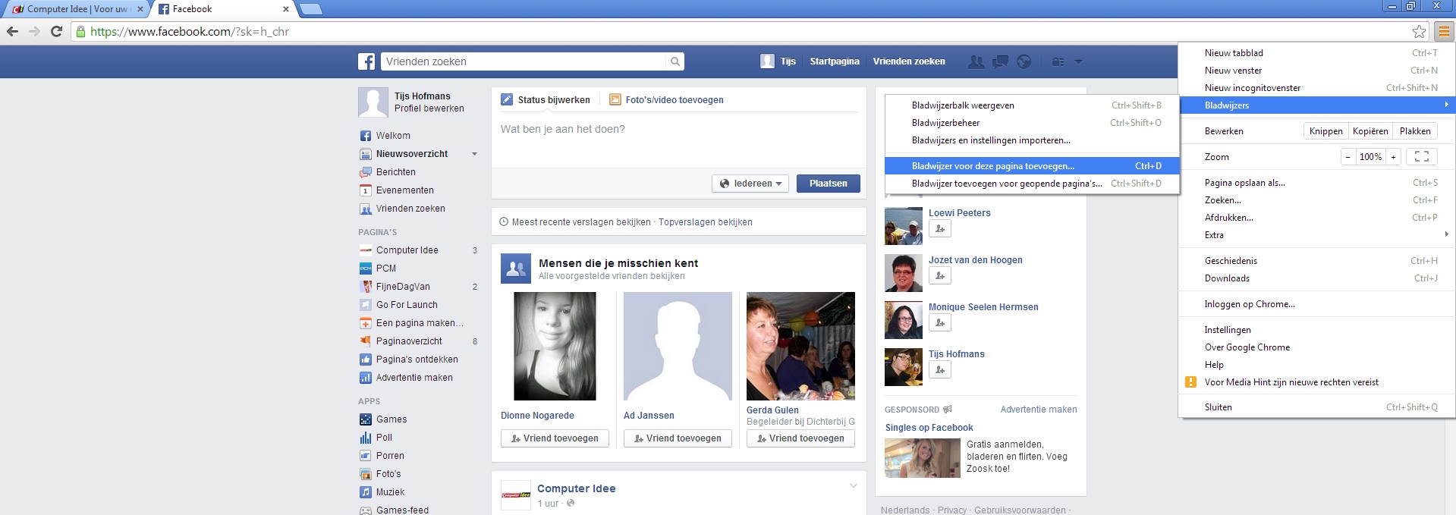This screenshot has width=1456, height=515.
Task: Click the status box Wat ben je aan het doen
Action: [678, 140]
